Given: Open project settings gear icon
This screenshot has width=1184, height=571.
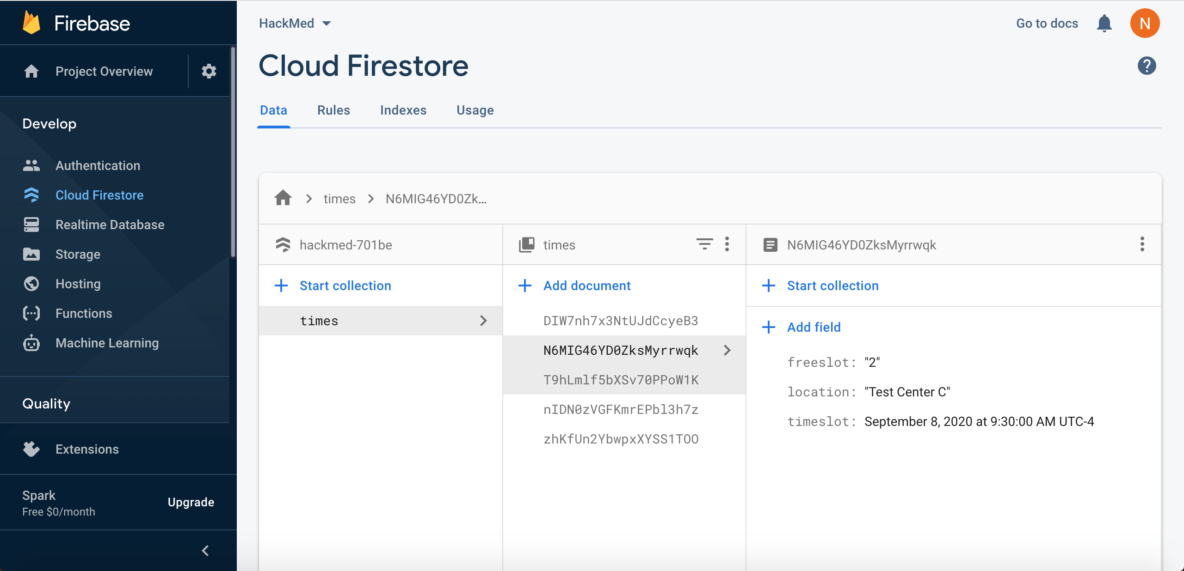Looking at the screenshot, I should pyautogui.click(x=209, y=71).
